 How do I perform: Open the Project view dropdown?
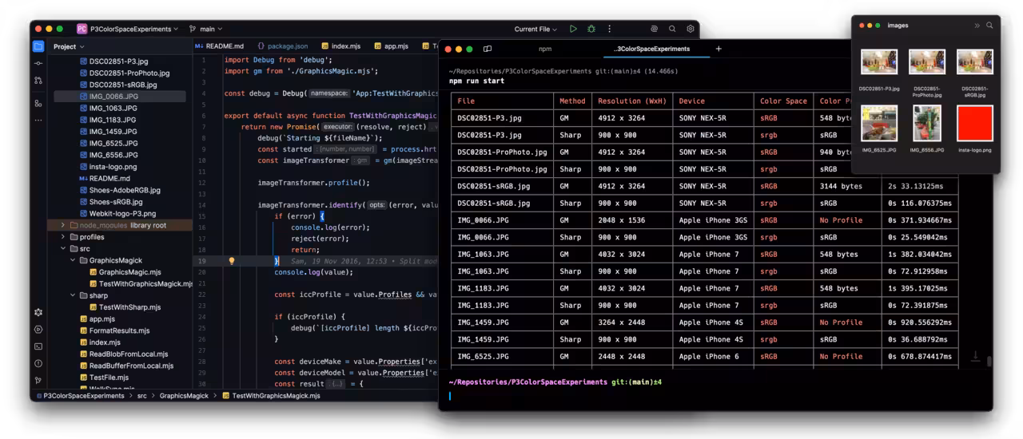[69, 46]
